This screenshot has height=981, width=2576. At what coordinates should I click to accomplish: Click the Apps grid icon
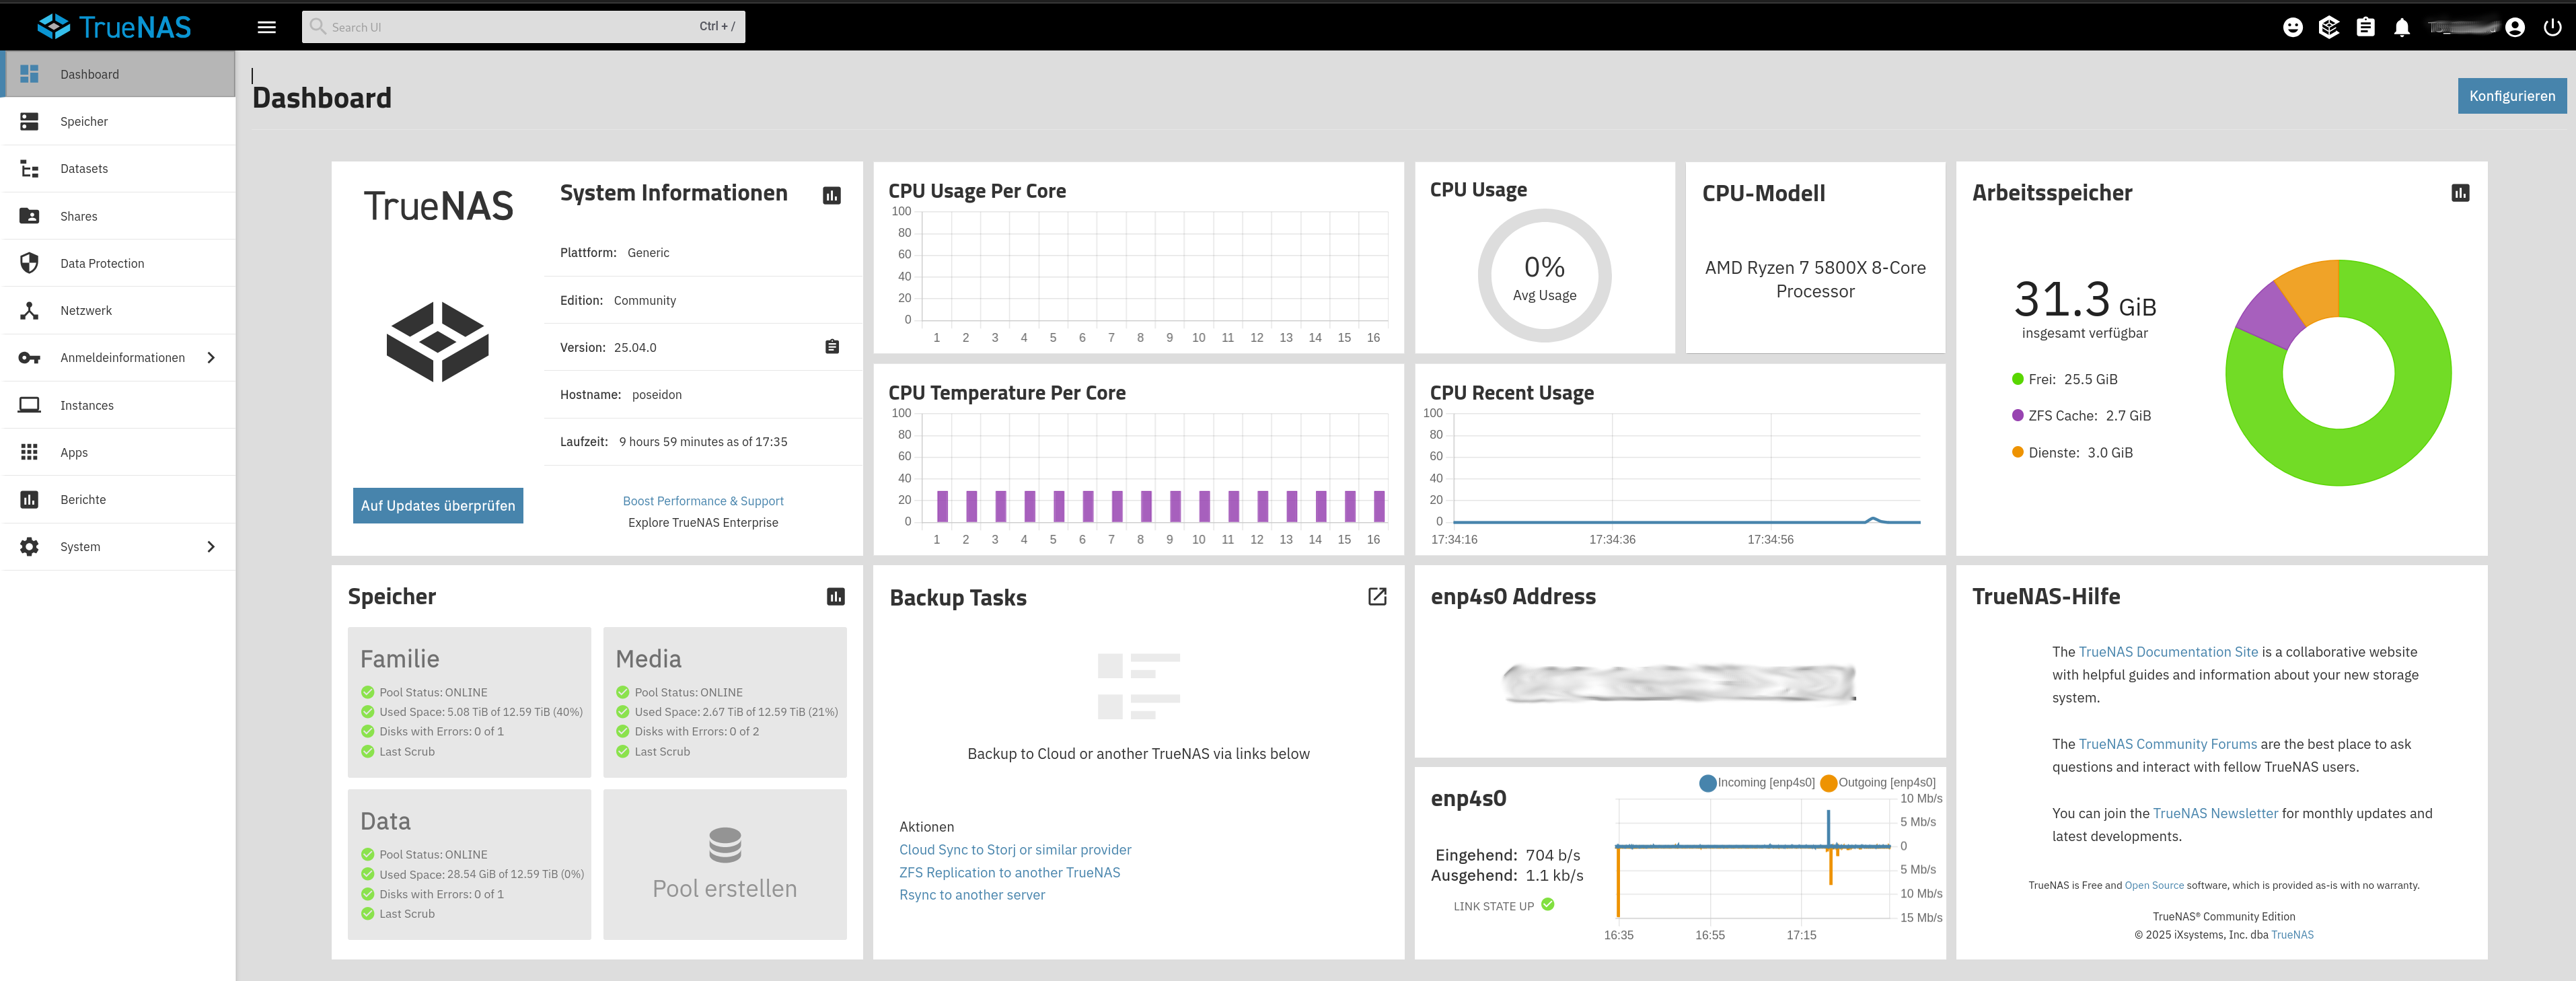click(x=29, y=452)
